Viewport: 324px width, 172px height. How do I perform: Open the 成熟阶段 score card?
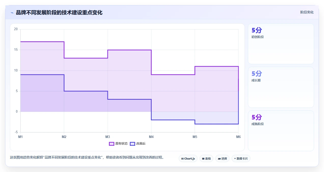(x=281, y=131)
